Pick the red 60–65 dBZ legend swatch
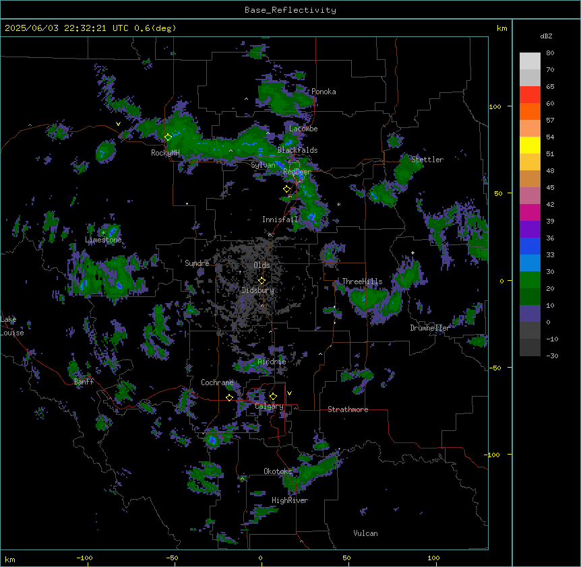Viewport: 581px width, 567px height. (530, 95)
